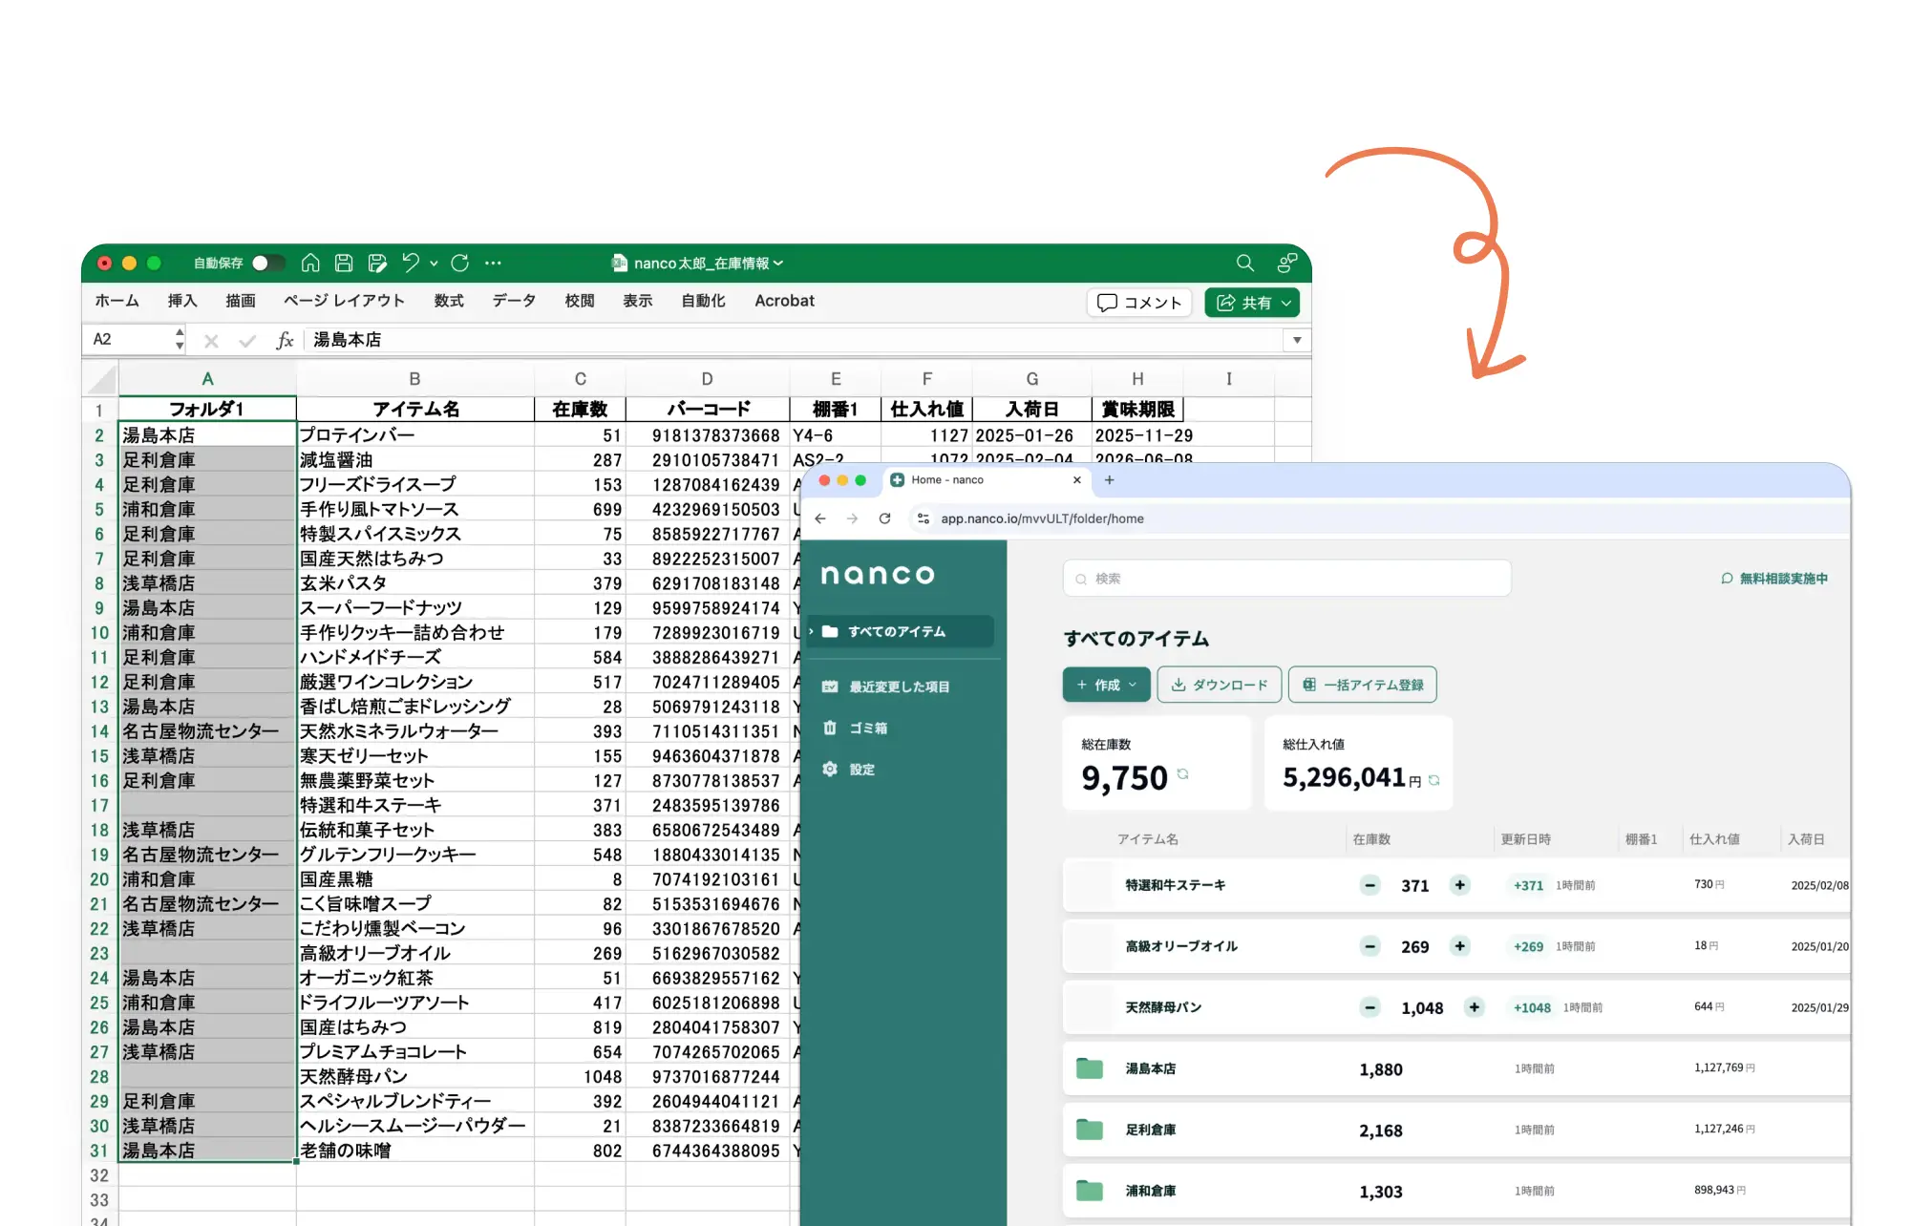Image resolution: width=1932 pixels, height=1226 pixels.
Task: Open the Undo history dropdown arrow in Excel
Action: click(x=434, y=264)
